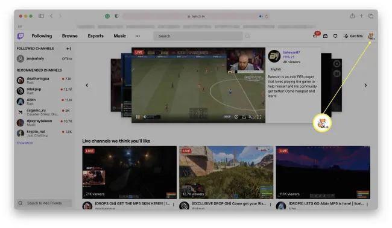Open Prime Loot crown icon with red badge

[315, 35]
